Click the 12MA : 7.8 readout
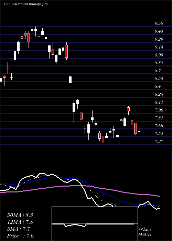The width and height of the screenshot is (172, 241). coord(20,222)
